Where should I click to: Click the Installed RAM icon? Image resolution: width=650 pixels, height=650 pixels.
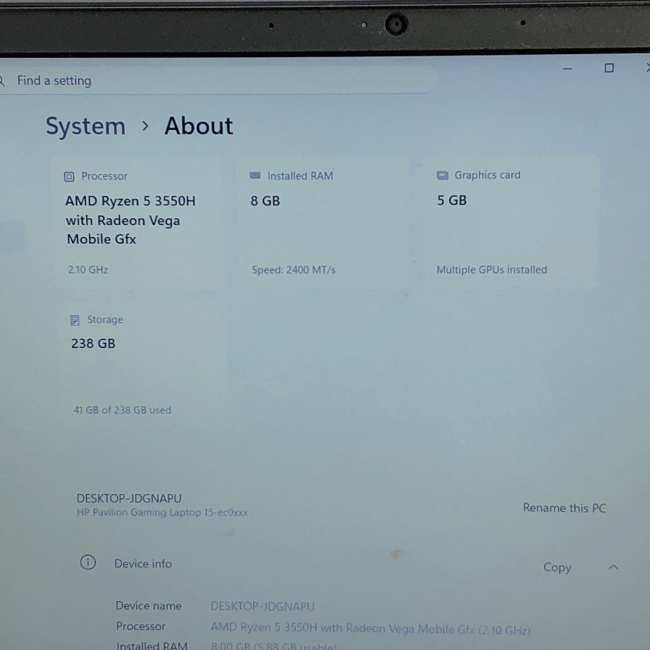[255, 175]
